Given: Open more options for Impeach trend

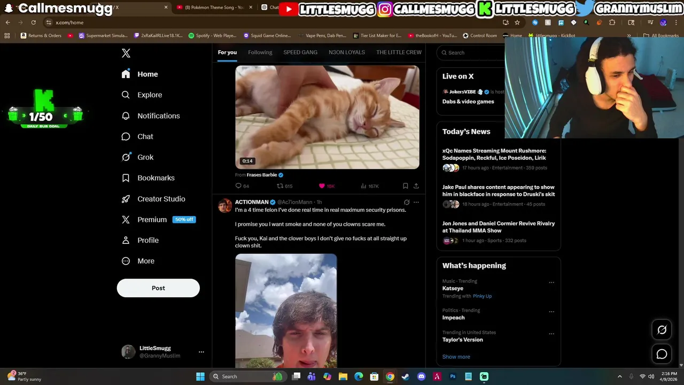Looking at the screenshot, I should 551,312.
